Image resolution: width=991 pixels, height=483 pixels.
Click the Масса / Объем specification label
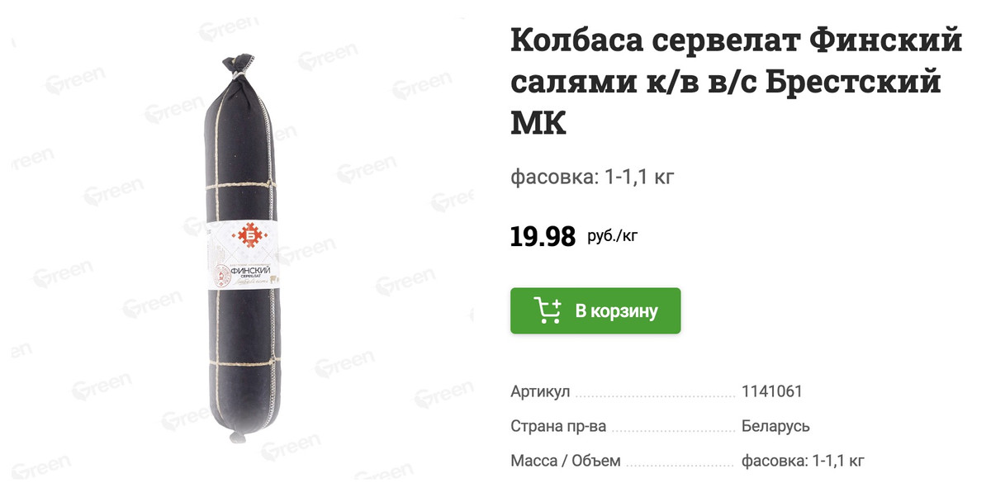565,462
